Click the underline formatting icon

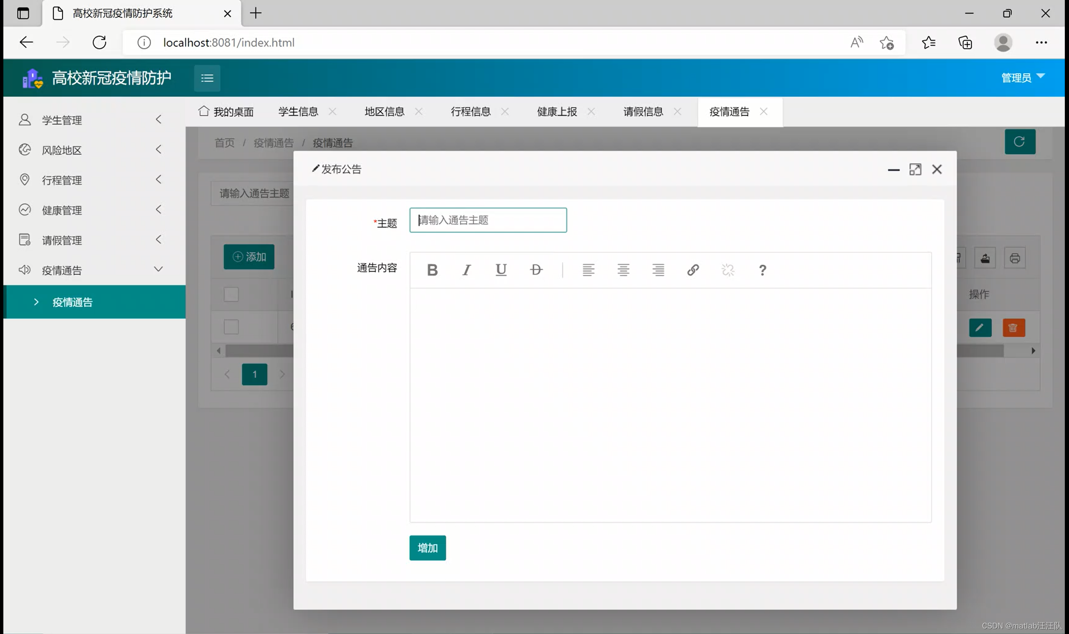pyautogui.click(x=501, y=270)
